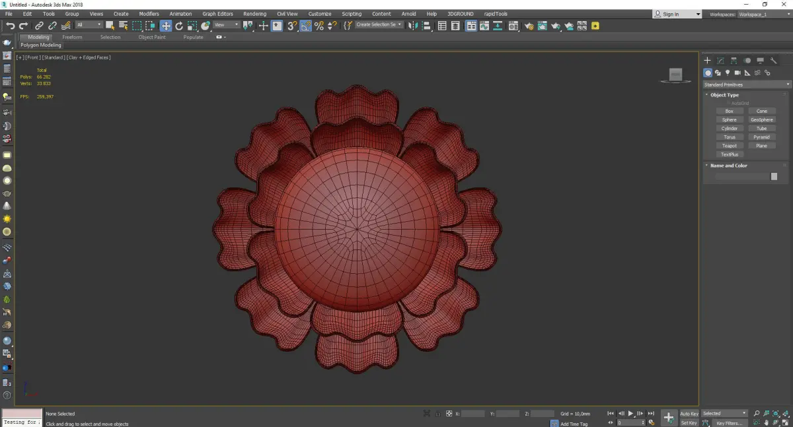Select the Lights category icon

click(x=728, y=73)
